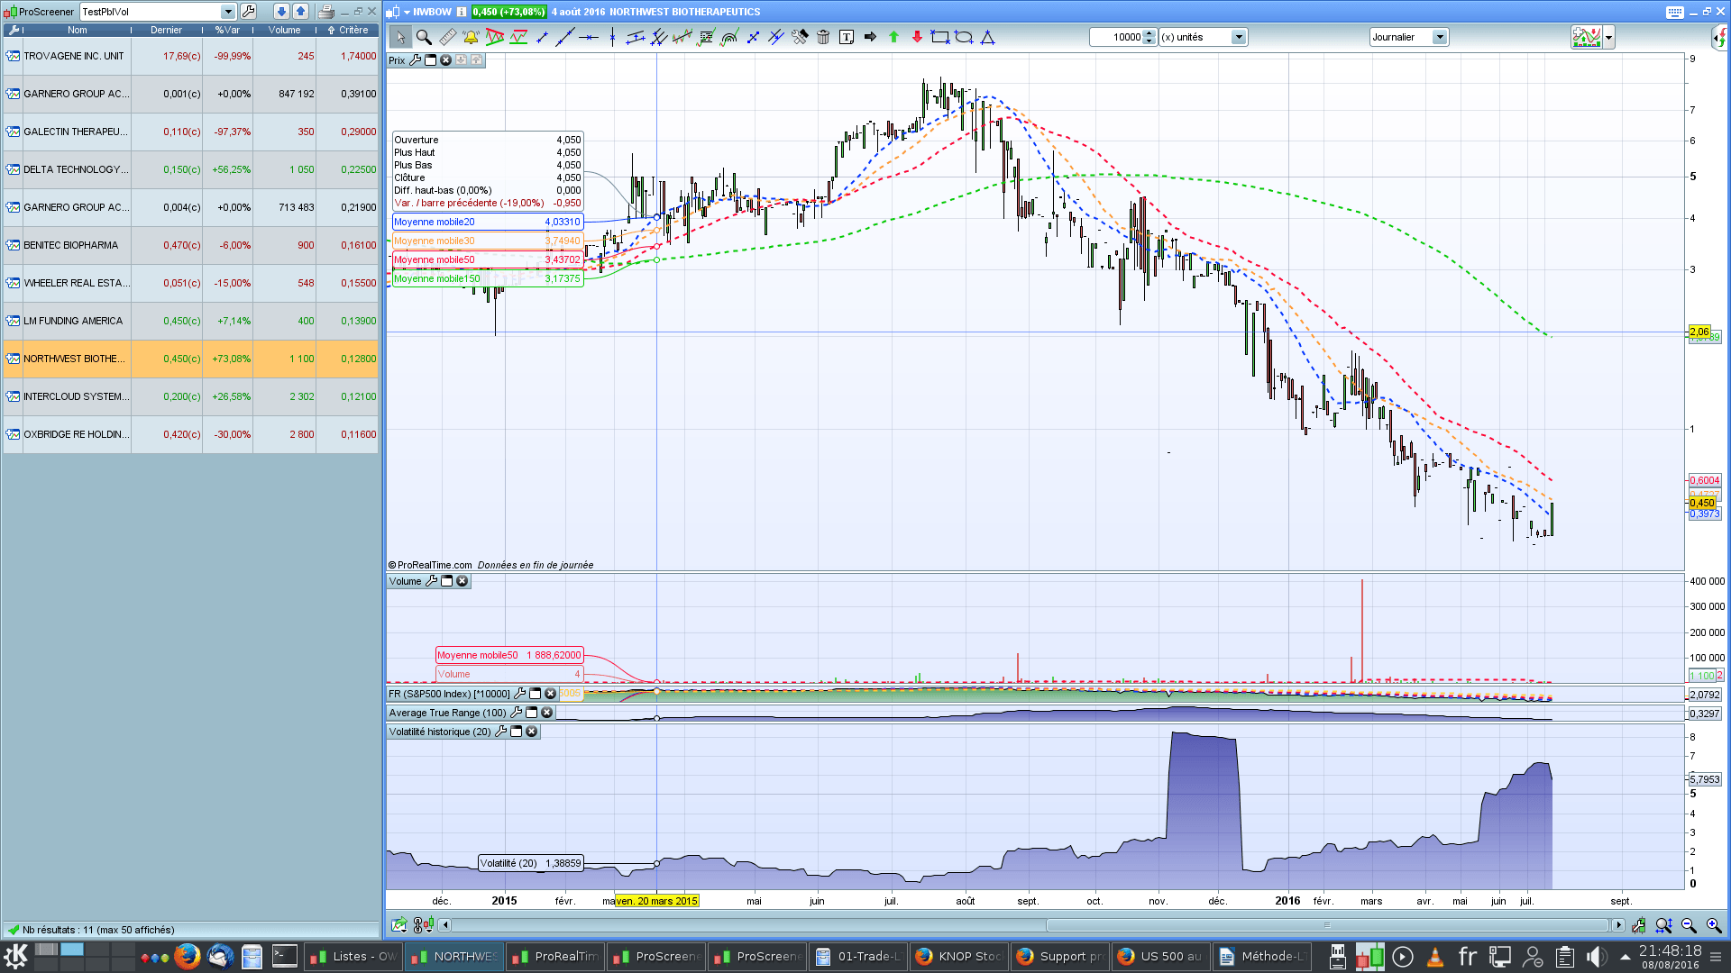Sort the list by the Volume column
1731x973 pixels.
click(284, 30)
